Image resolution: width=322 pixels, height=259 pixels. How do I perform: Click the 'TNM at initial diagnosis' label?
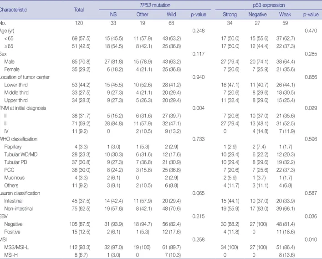[x=23, y=108]
